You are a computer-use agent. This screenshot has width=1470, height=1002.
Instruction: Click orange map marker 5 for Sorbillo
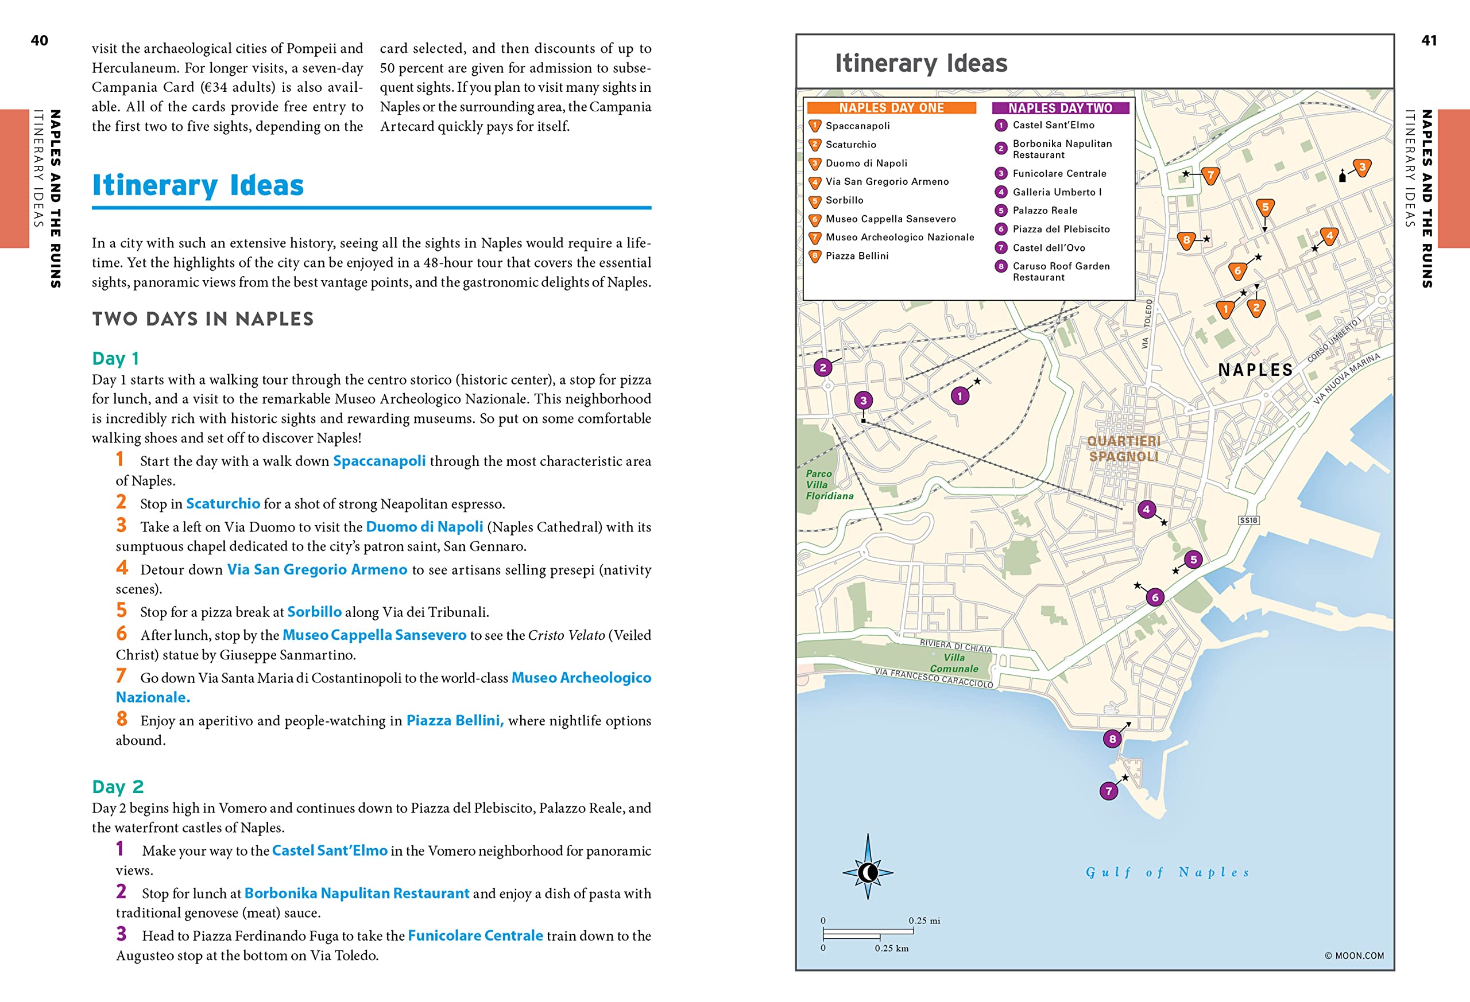(x=1265, y=207)
